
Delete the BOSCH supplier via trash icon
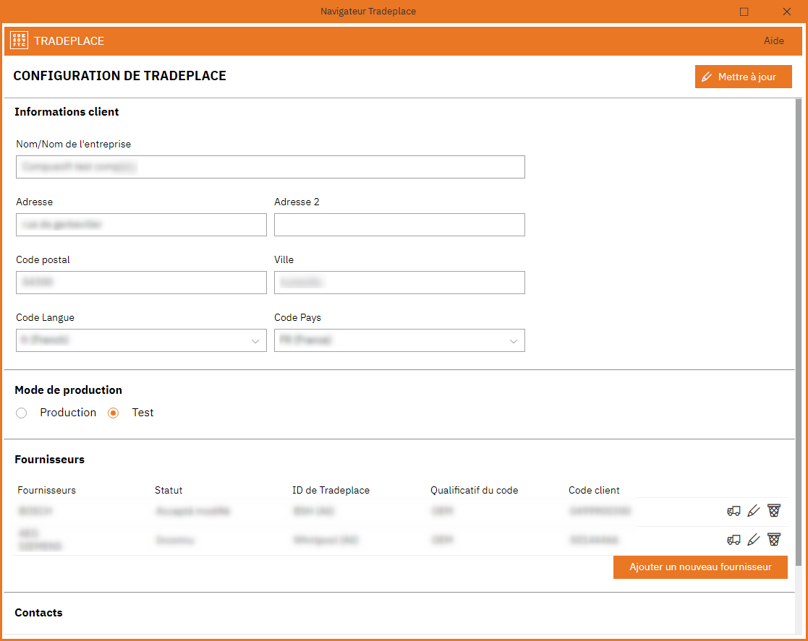click(x=774, y=511)
